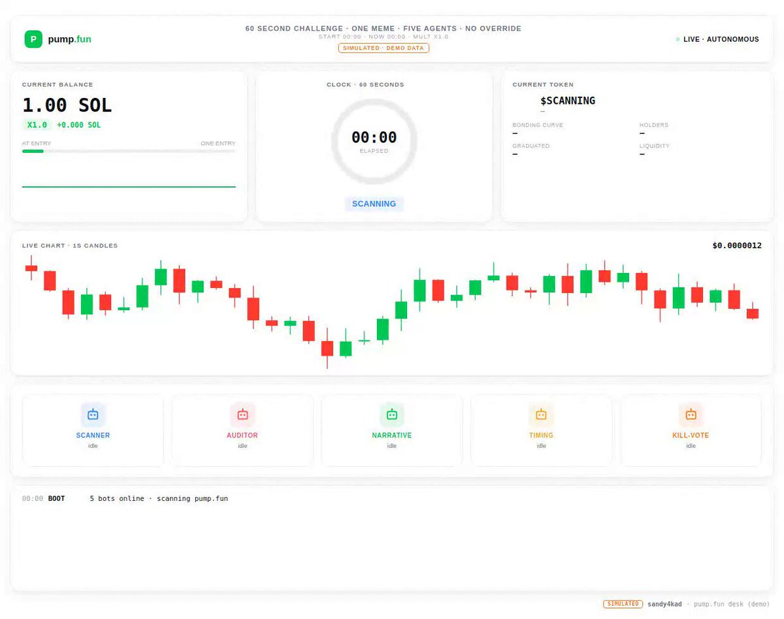Screen dimensions: 784x619
Task: Click the KILL-VOTE bot name label
Action: 691,436
